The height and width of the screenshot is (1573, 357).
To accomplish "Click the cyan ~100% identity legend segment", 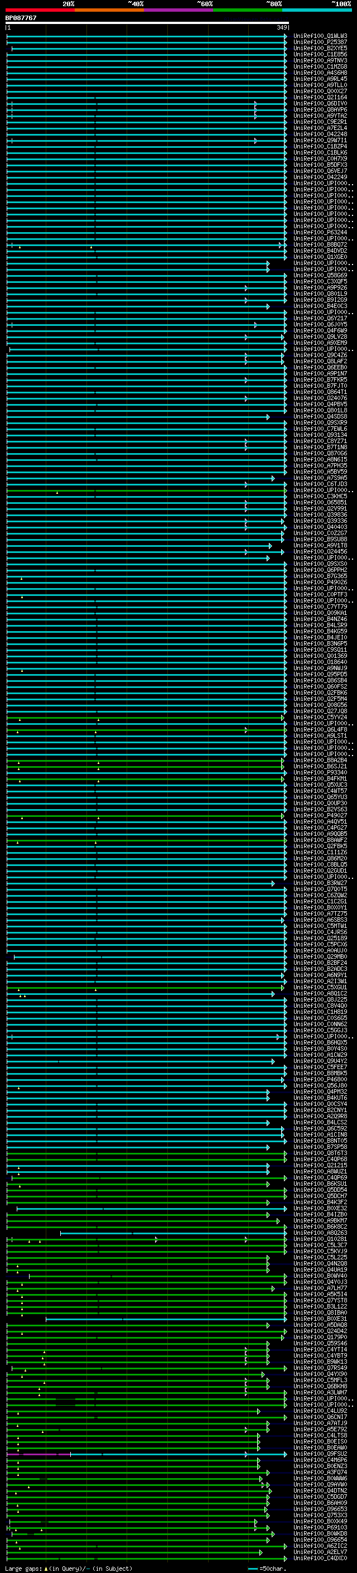I will pyautogui.click(x=317, y=10).
